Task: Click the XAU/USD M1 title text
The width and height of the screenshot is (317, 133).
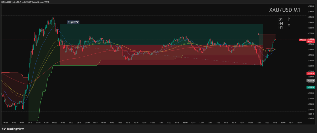Action: 284,10
